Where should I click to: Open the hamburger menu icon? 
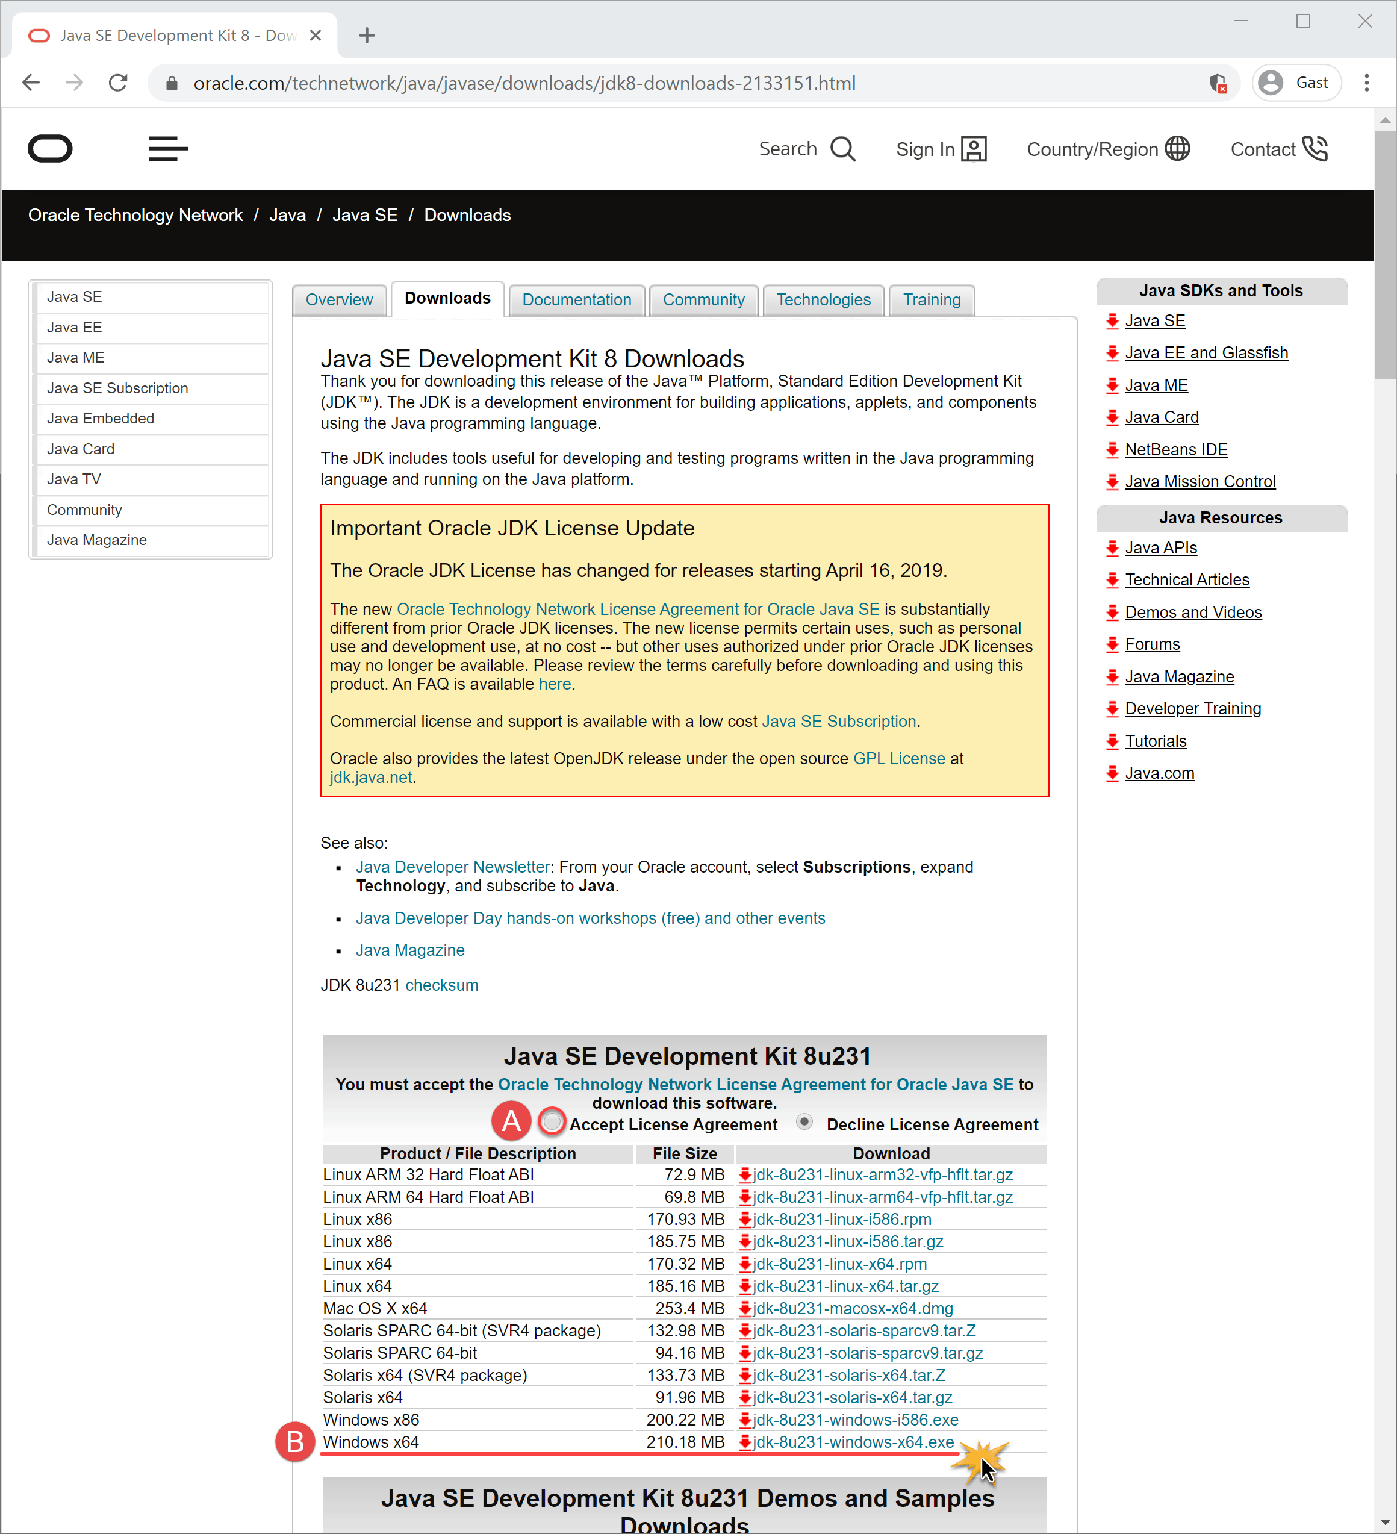pos(168,148)
